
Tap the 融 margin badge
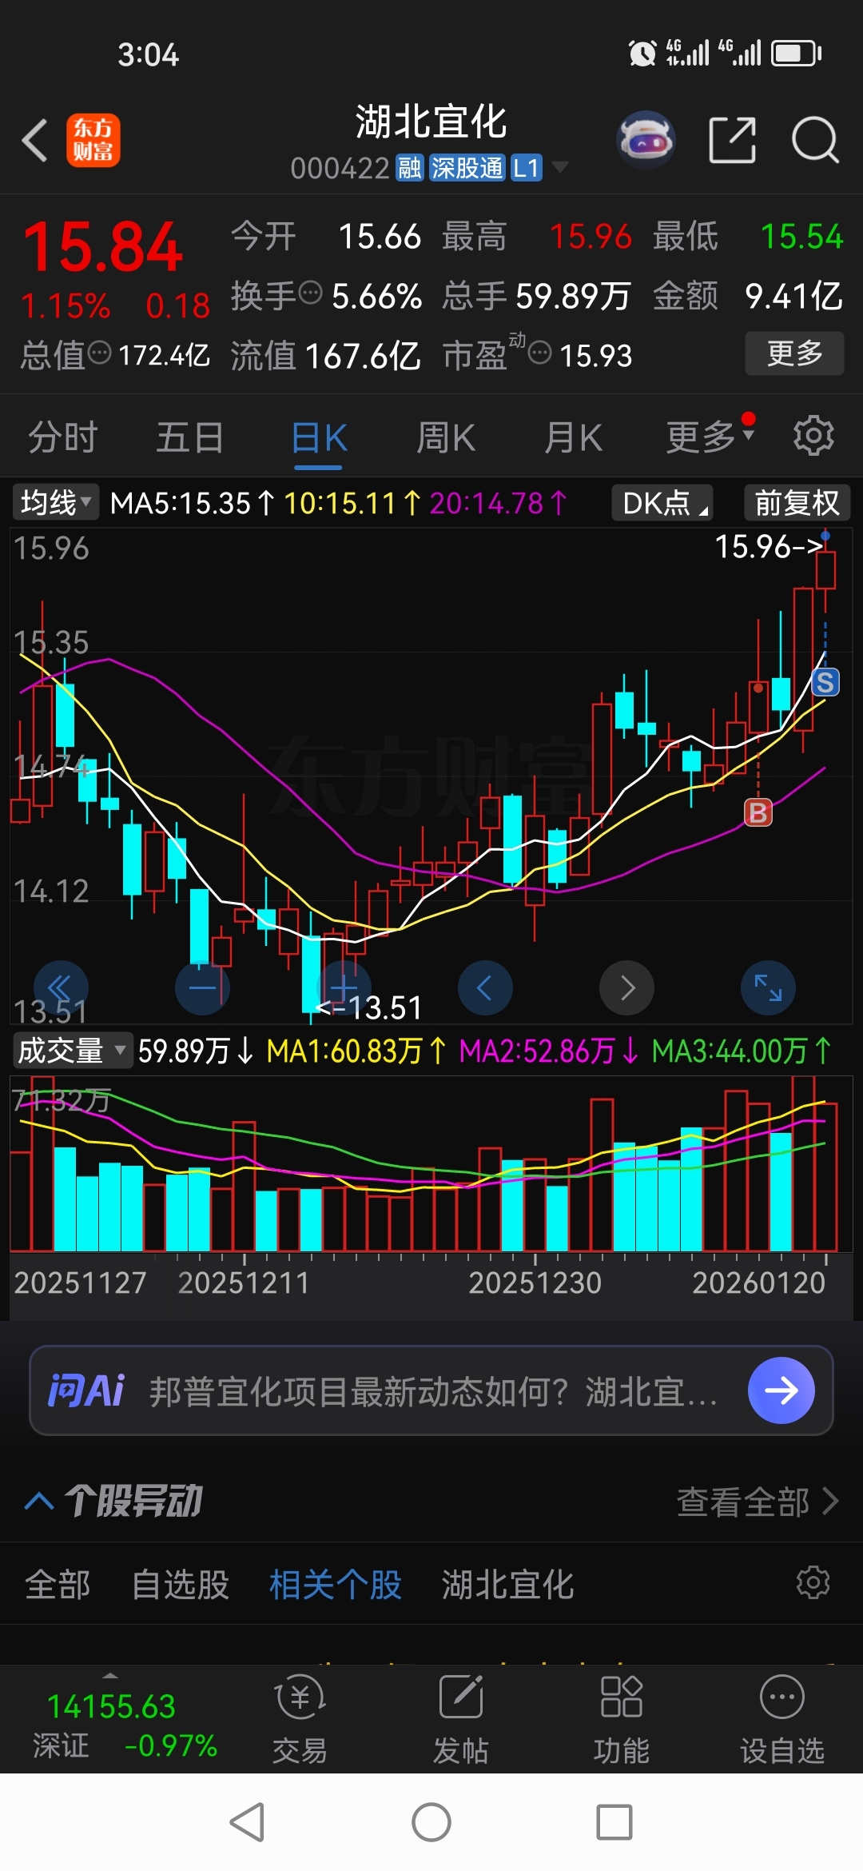[x=410, y=168]
